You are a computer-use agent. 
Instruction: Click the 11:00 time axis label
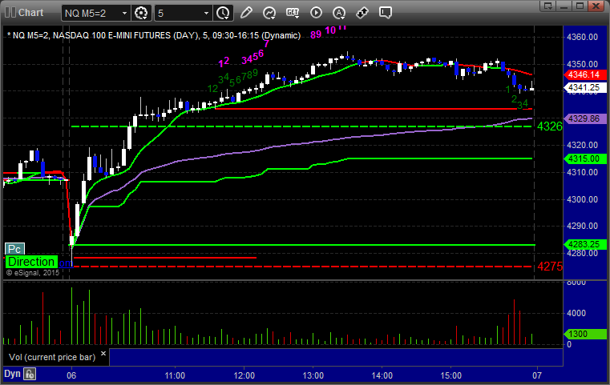(175, 375)
